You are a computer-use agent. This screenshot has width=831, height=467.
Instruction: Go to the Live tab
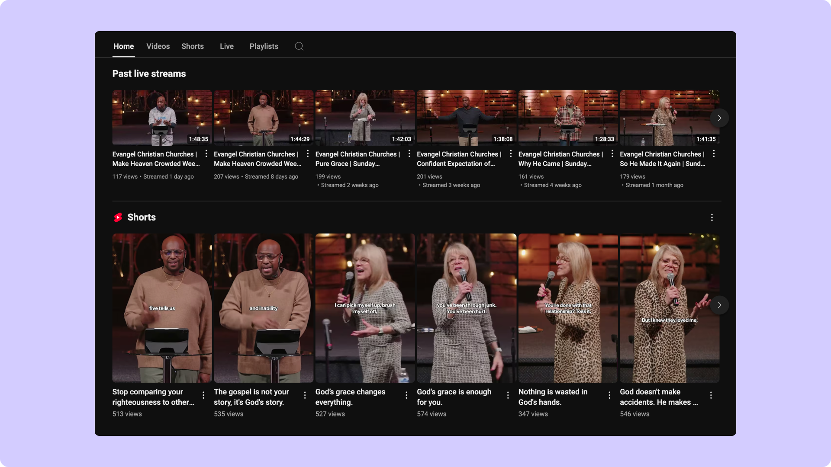click(227, 46)
